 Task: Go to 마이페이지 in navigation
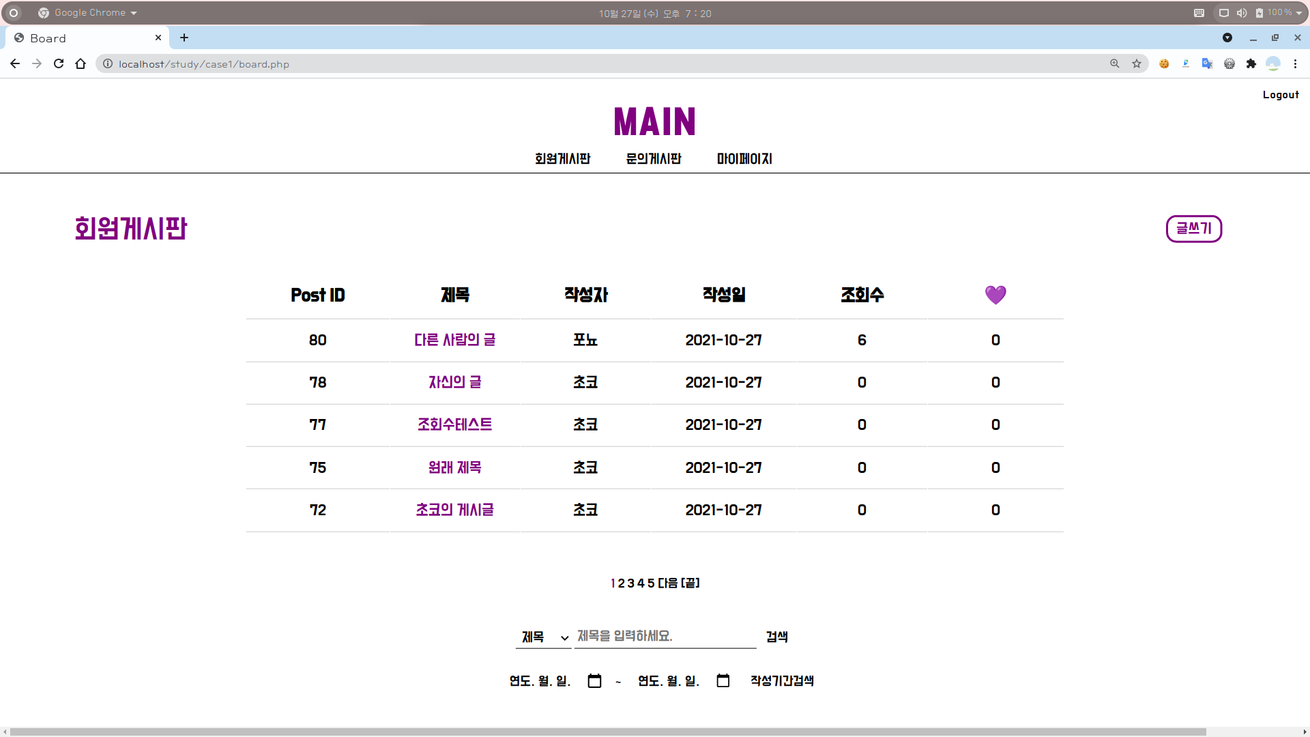click(x=744, y=159)
